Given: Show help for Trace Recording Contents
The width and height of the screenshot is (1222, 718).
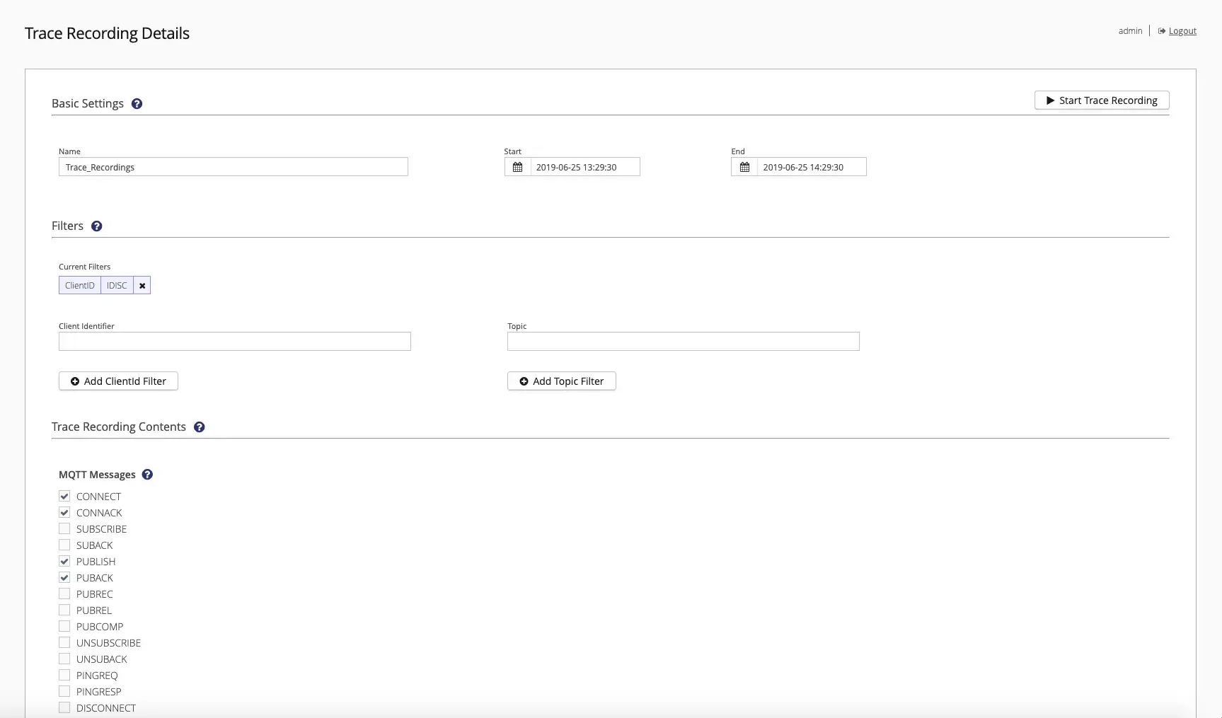Looking at the screenshot, I should coord(200,427).
